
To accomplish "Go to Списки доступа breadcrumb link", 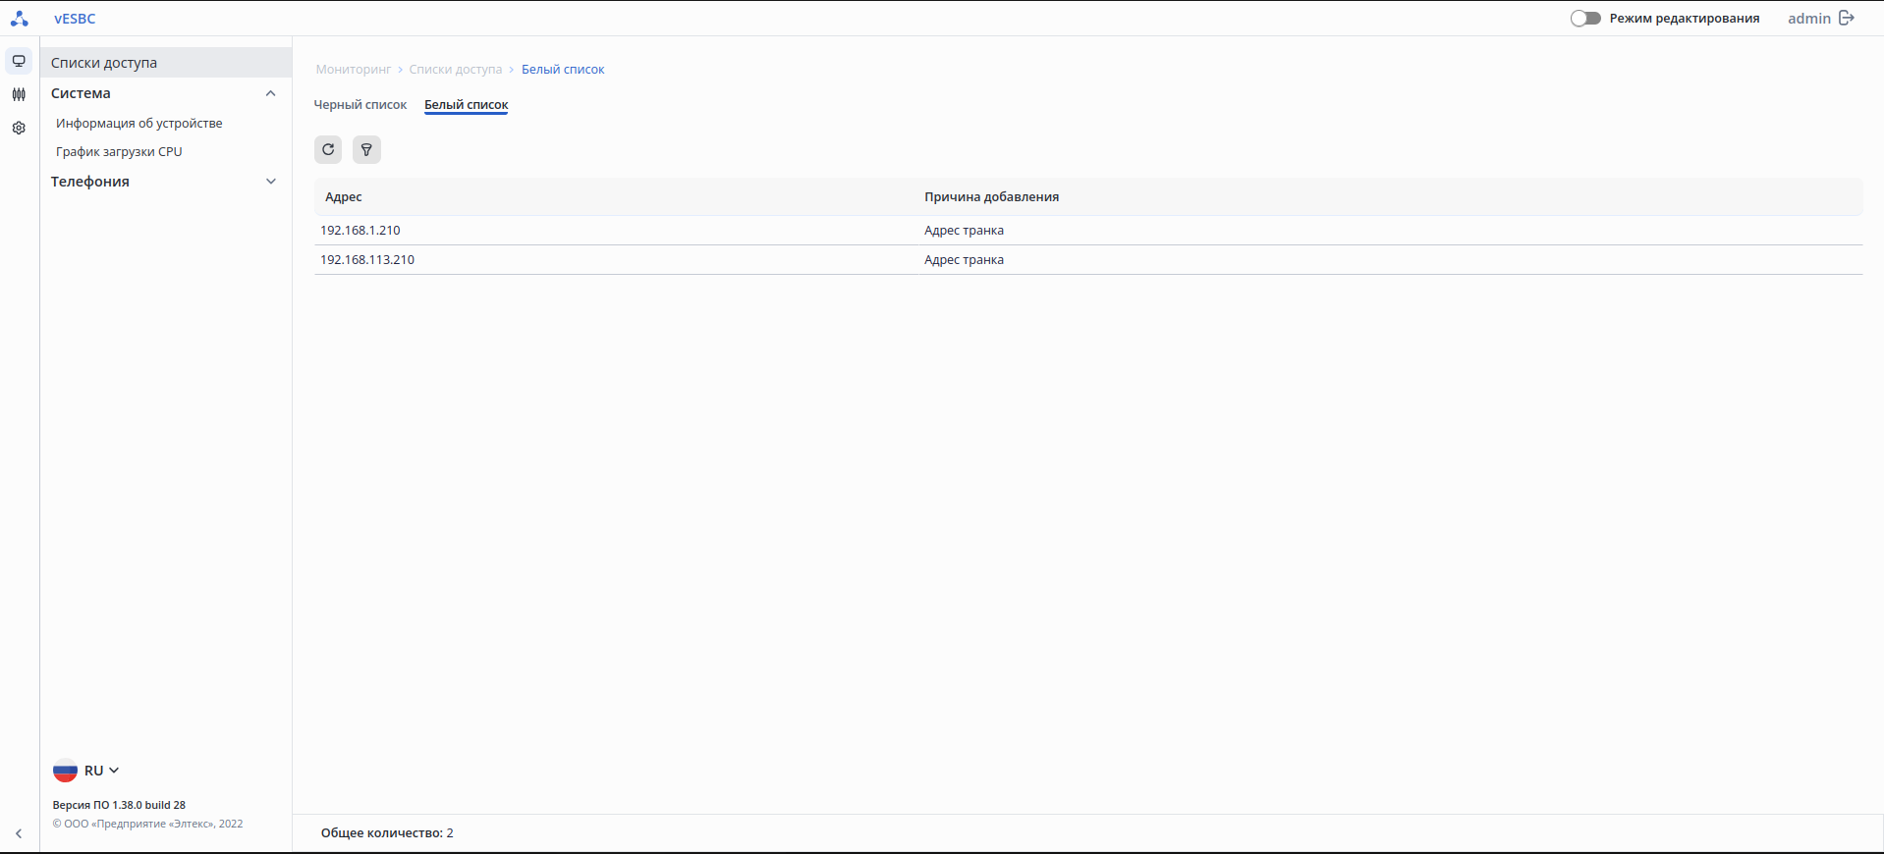I will tap(455, 69).
